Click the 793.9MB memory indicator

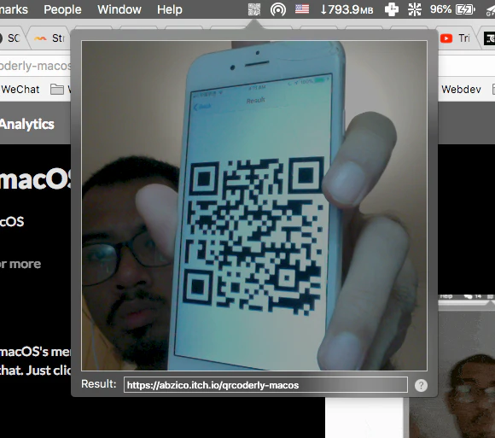pos(346,9)
